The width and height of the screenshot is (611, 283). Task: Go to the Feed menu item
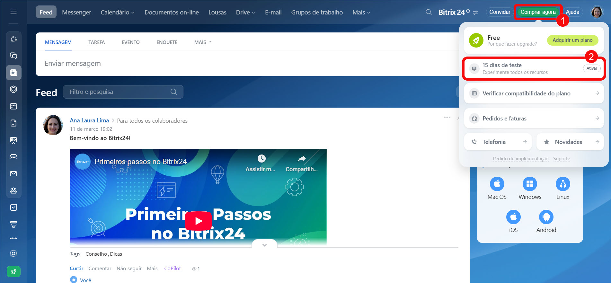[46, 12]
